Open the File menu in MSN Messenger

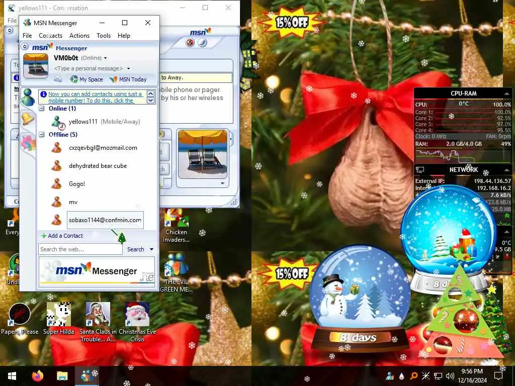27,36
